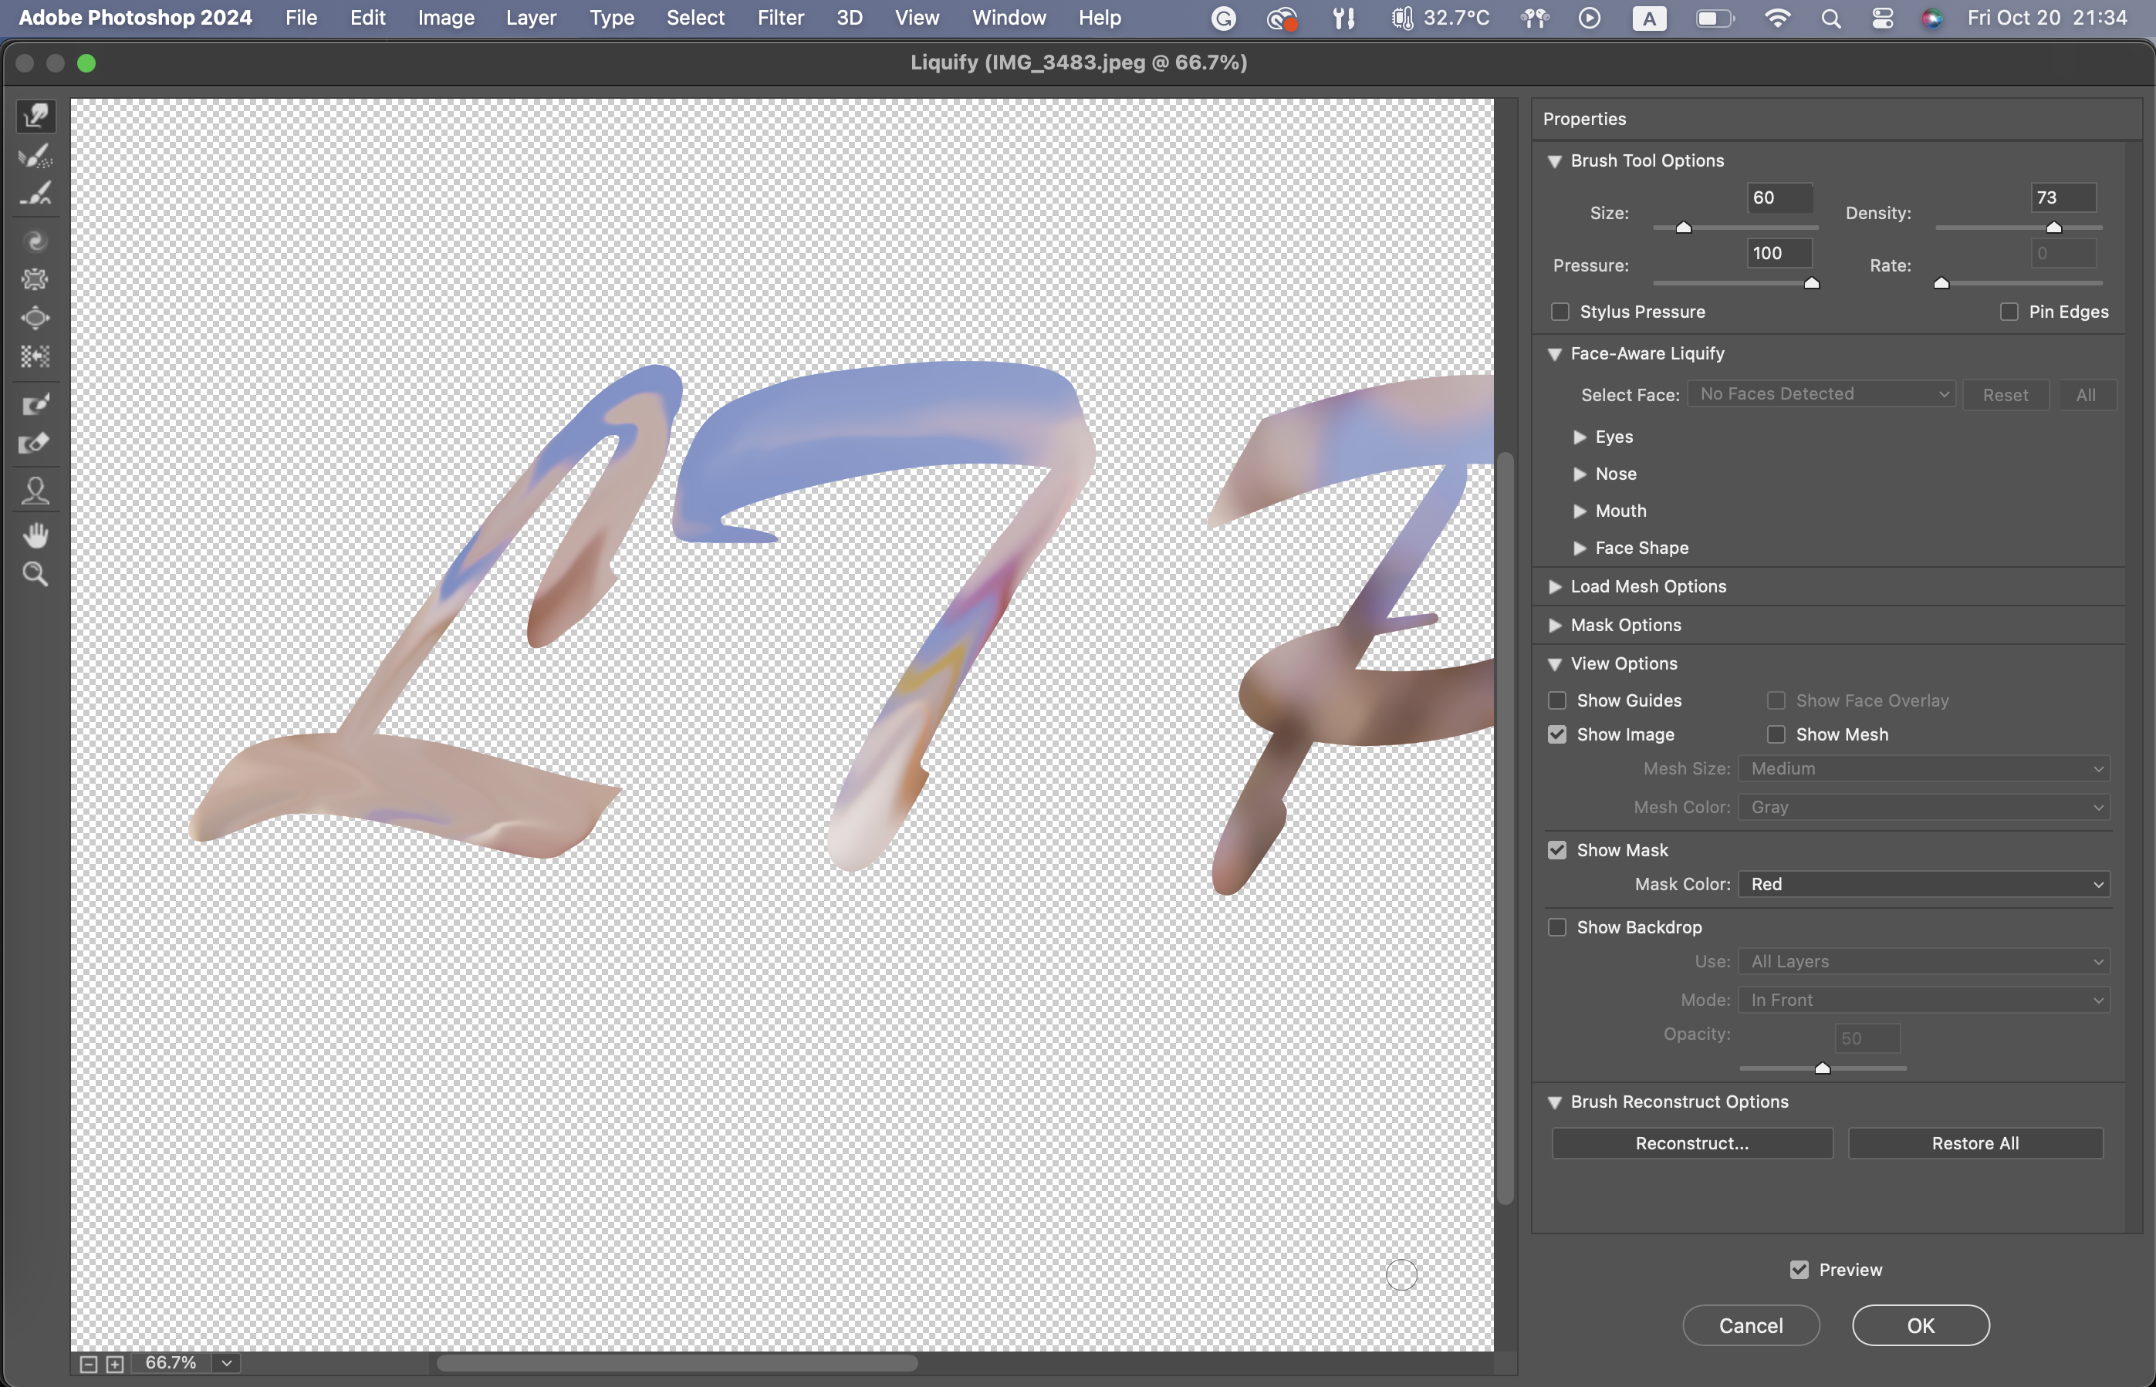Viewport: 2156px width, 1387px height.
Task: Click the brush Density slider handle
Action: (x=2053, y=228)
